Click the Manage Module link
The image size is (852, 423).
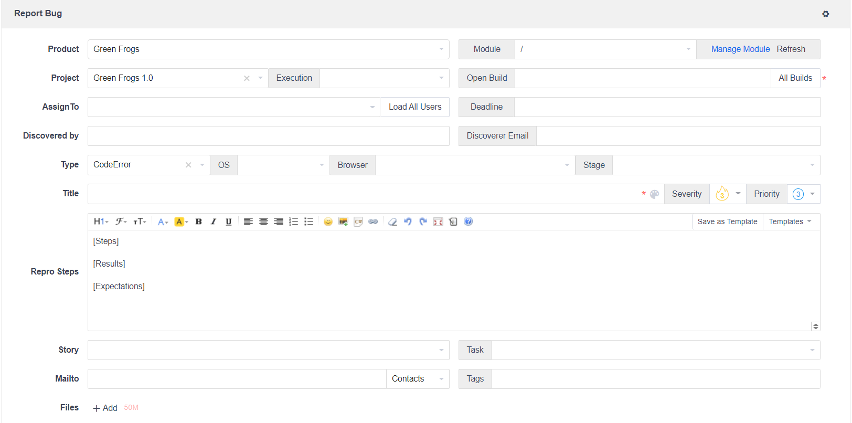(740, 49)
